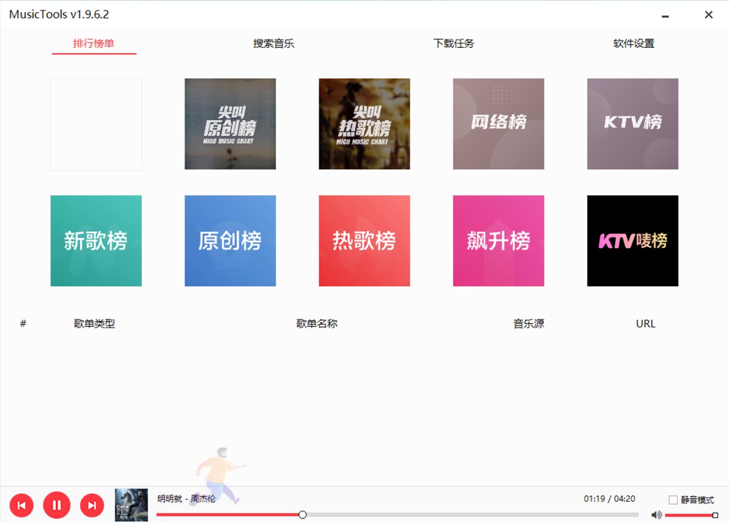Viewport: 729px width, 523px height.
Task: Open the gray KTV榜 chart tile
Action: (633, 124)
